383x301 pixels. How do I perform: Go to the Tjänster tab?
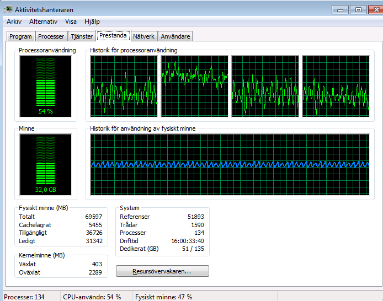[81, 36]
